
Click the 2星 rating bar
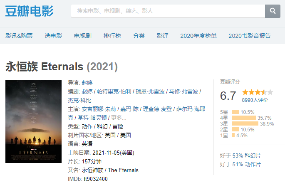tap(235, 129)
